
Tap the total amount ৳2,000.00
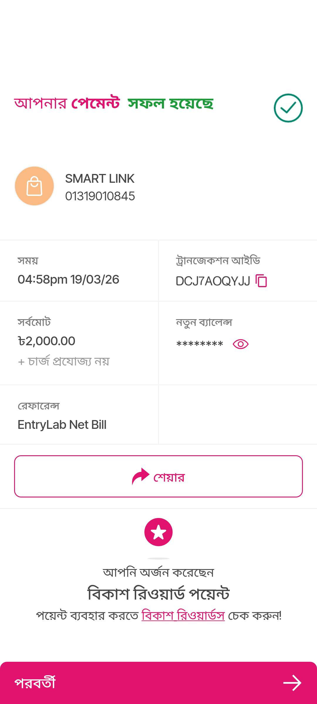tap(47, 341)
